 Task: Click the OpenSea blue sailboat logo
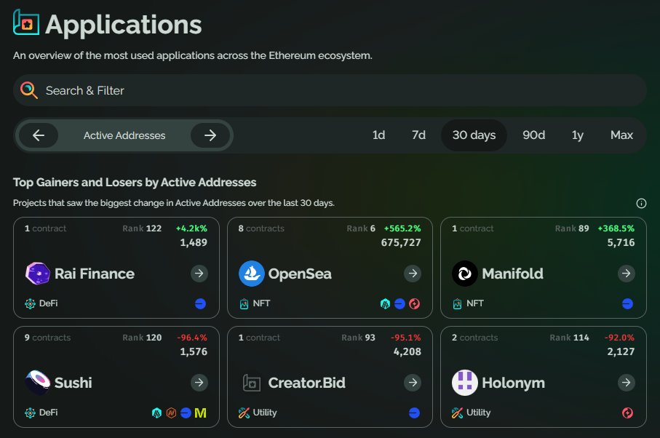[x=252, y=274]
